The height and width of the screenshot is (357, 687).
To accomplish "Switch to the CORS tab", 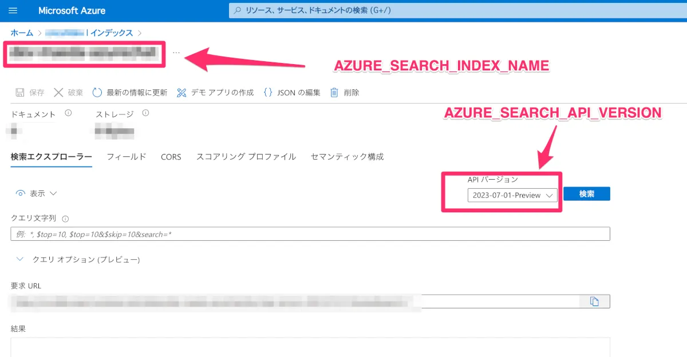I will (171, 157).
